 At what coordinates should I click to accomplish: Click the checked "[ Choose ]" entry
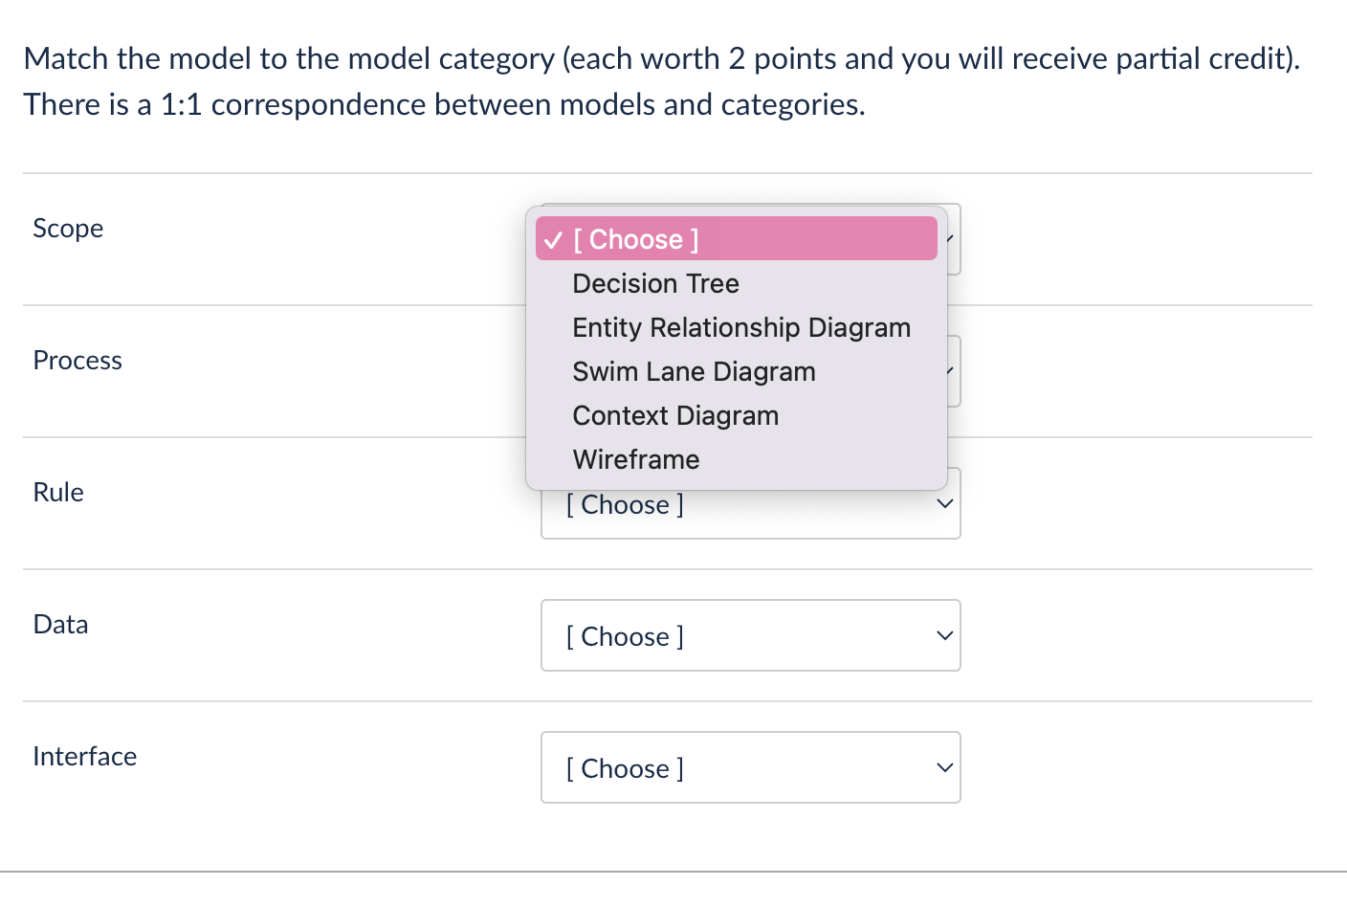click(x=634, y=239)
